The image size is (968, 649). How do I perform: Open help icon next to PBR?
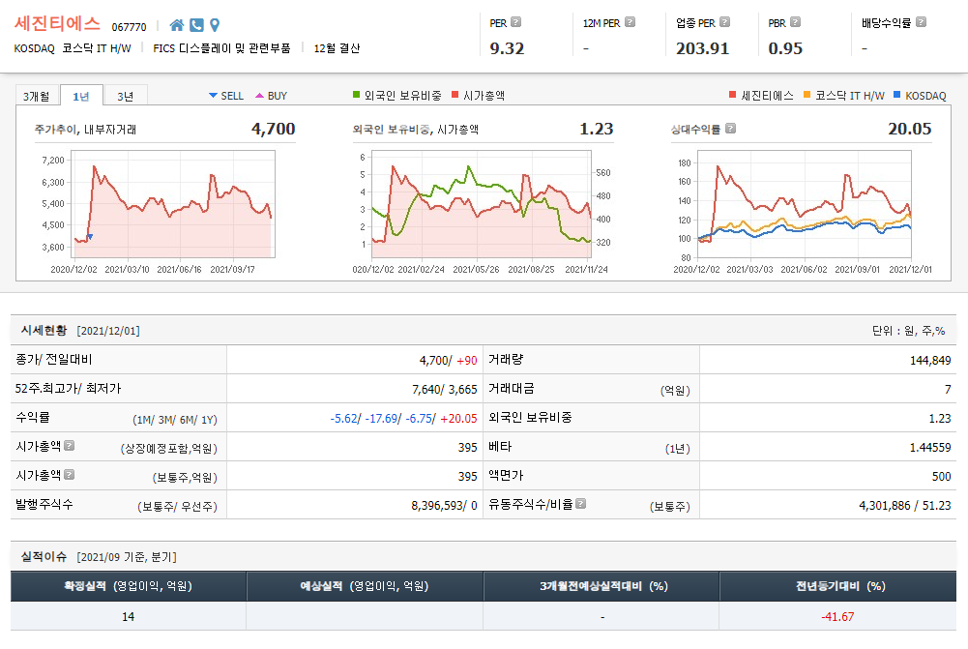[795, 22]
